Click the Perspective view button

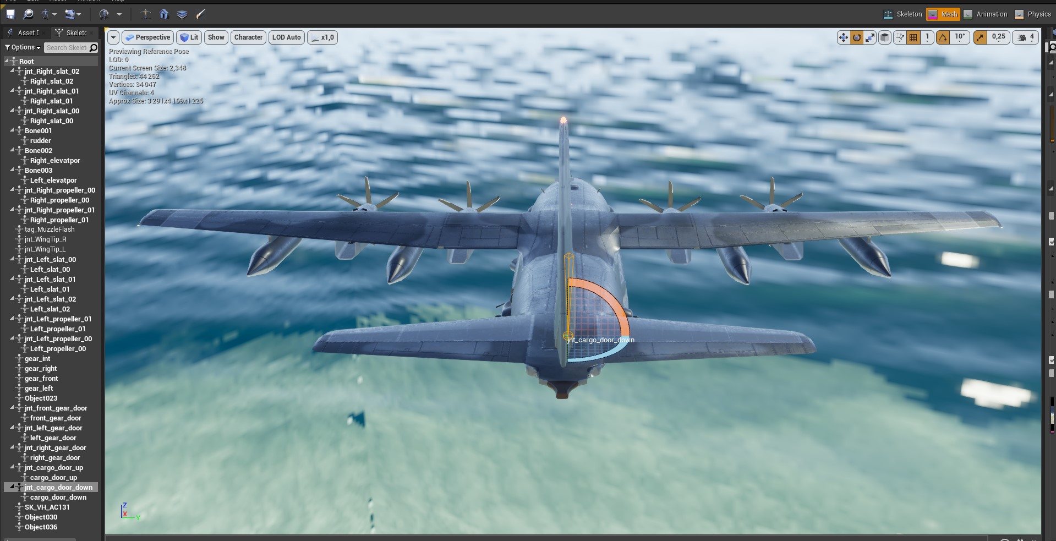click(147, 37)
